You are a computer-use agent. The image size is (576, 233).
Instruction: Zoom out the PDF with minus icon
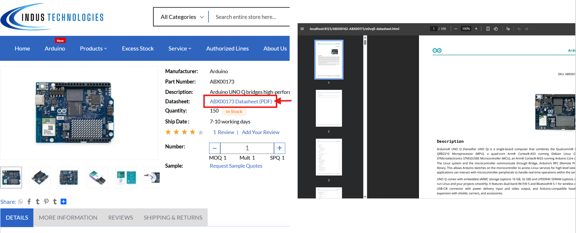pos(456,29)
